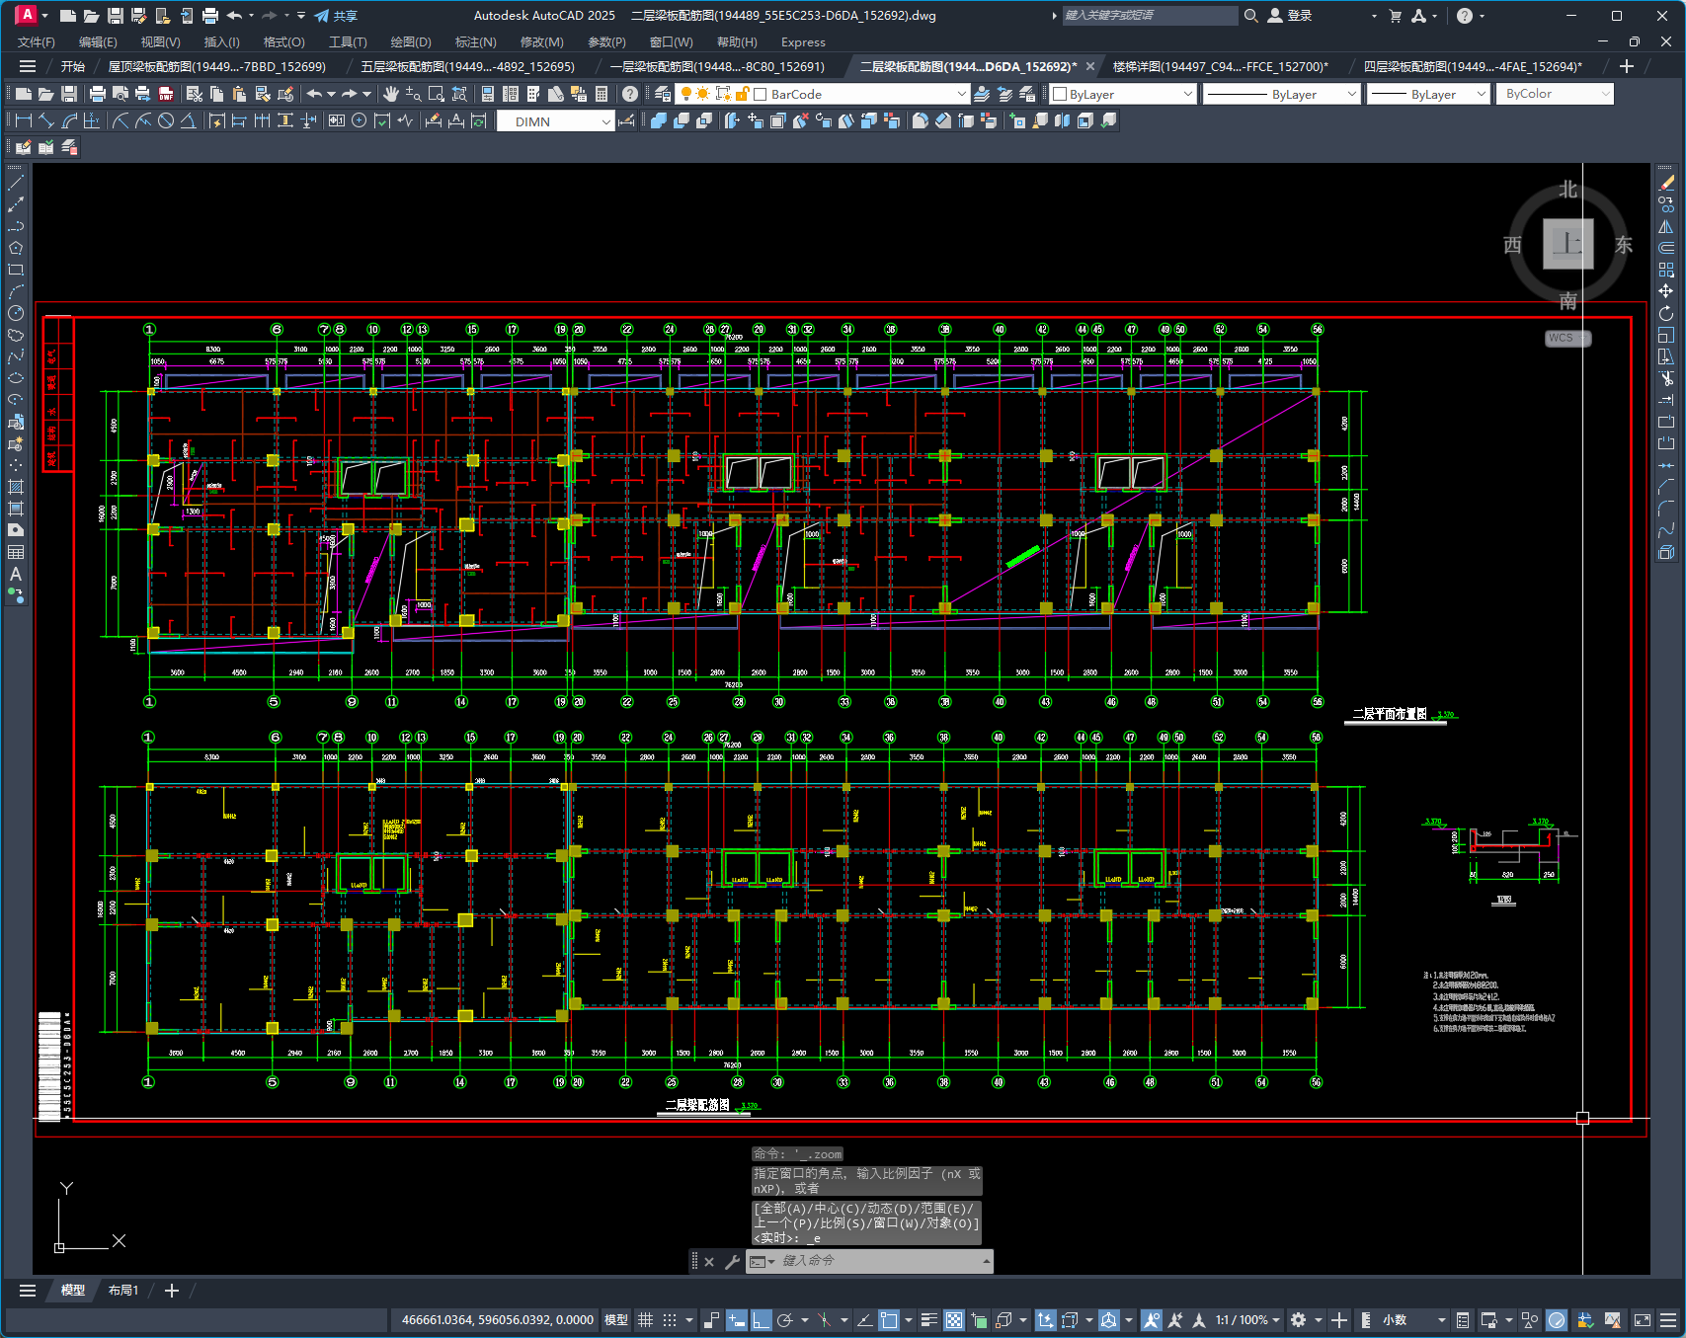Click the Help question mark icon
This screenshot has width=1686, height=1338.
(x=629, y=94)
